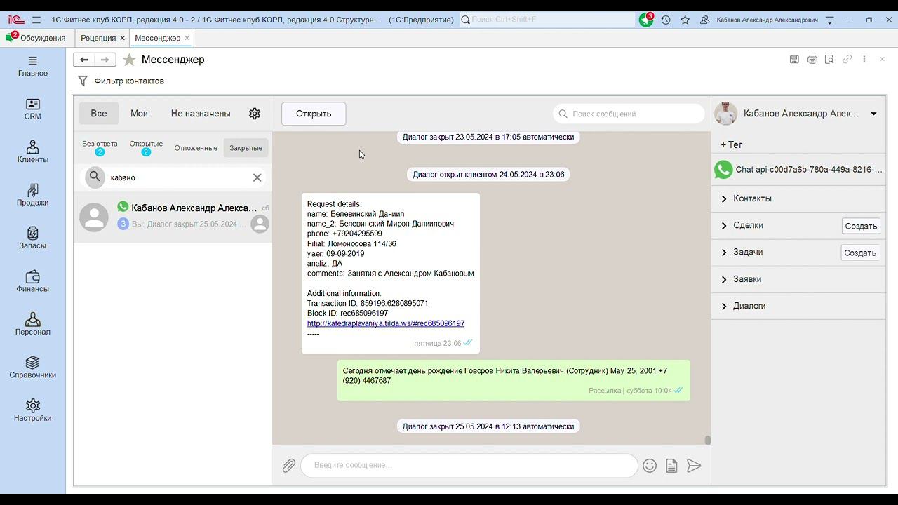
Task: Click the chat scrollbar thumb
Action: [708, 440]
